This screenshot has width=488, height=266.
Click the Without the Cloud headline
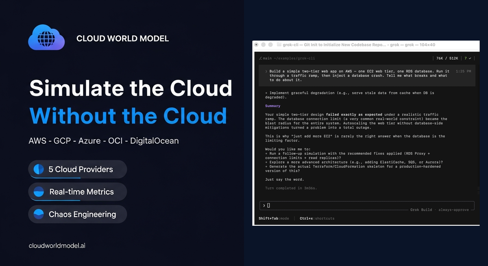128,115
